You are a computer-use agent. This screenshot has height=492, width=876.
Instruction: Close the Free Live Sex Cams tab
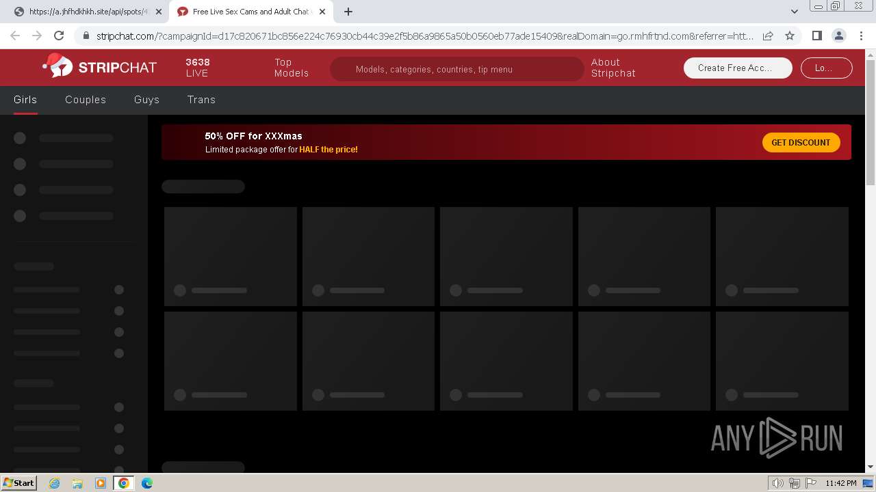322,12
